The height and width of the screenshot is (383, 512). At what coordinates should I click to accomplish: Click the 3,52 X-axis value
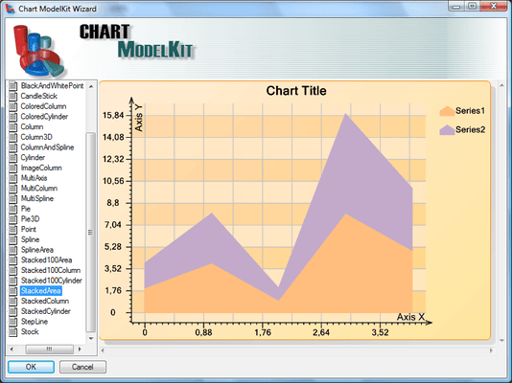pyautogui.click(x=380, y=333)
